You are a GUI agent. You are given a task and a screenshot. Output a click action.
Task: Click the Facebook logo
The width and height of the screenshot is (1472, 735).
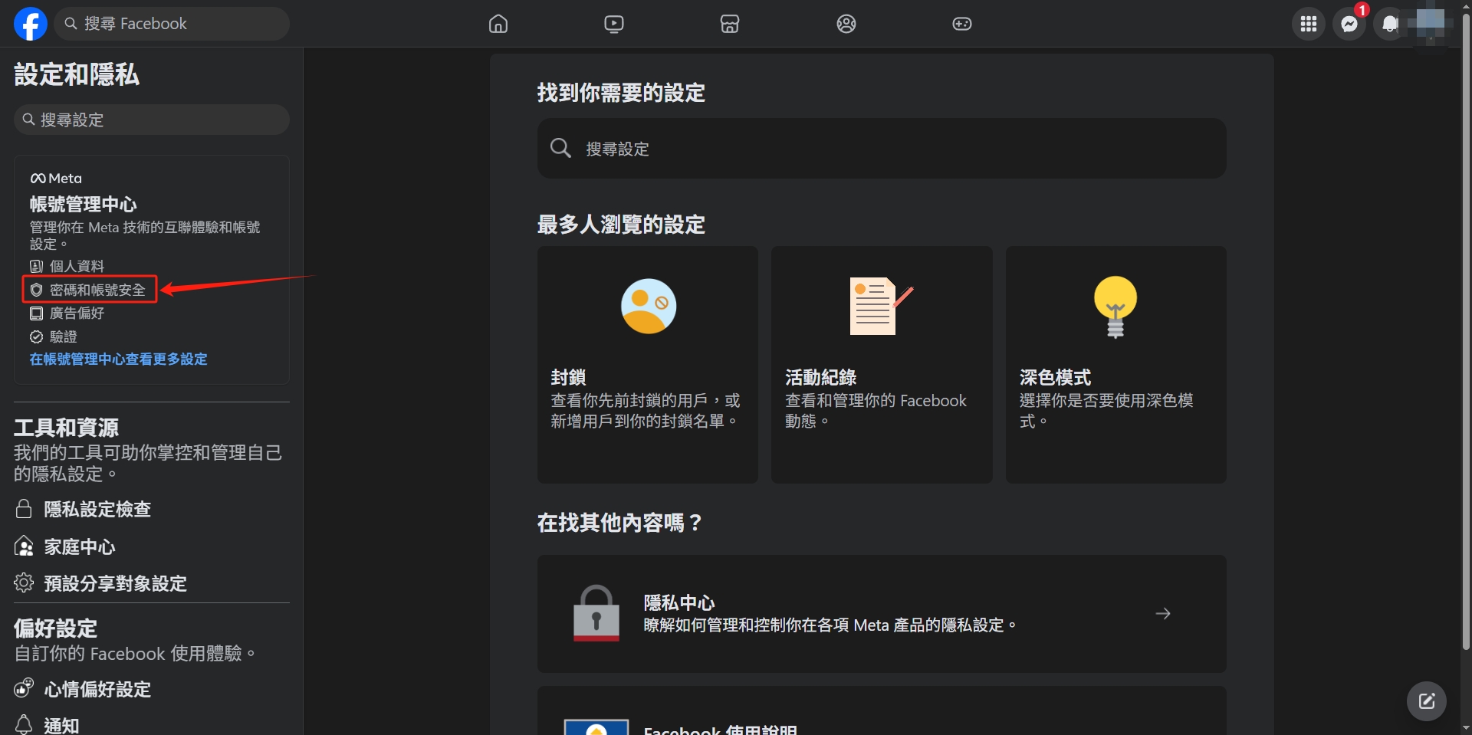coord(31,24)
